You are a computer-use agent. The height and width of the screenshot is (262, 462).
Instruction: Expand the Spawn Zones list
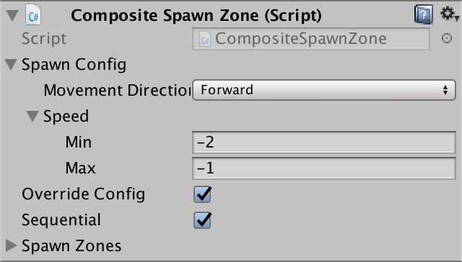(x=12, y=245)
